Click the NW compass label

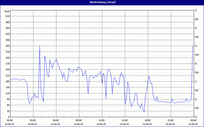pos(197,55)
